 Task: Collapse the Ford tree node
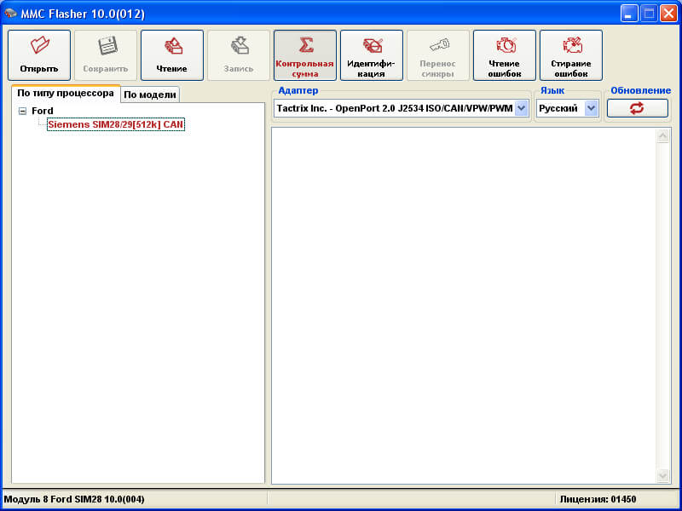tap(23, 112)
